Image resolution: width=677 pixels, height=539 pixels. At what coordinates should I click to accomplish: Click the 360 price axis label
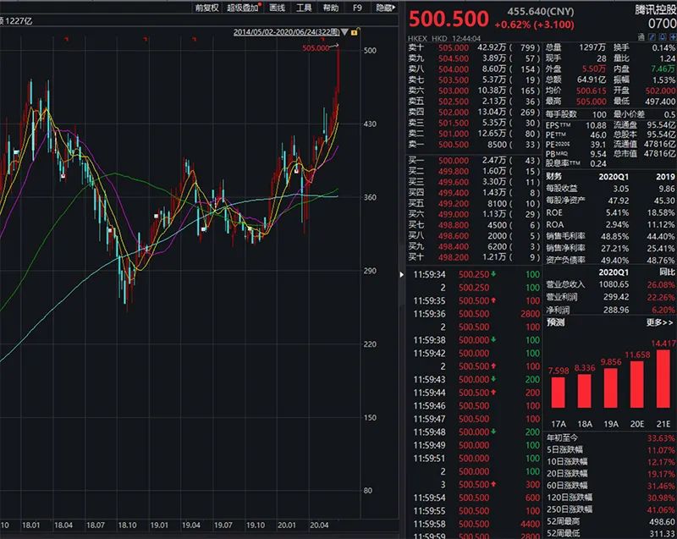370,197
